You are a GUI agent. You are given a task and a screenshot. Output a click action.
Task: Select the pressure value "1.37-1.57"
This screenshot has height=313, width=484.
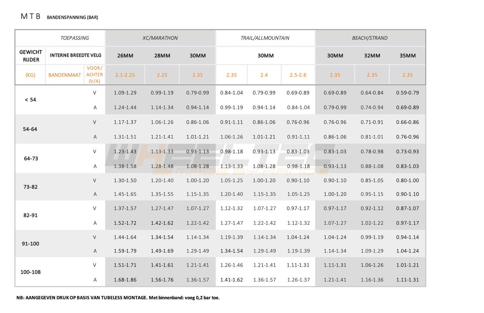[x=125, y=208]
